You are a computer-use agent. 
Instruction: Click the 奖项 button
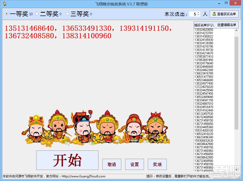pyautogui.click(x=157, y=164)
